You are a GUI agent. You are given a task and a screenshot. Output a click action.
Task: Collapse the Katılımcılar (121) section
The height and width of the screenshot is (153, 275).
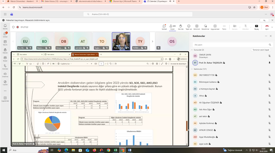(192, 69)
